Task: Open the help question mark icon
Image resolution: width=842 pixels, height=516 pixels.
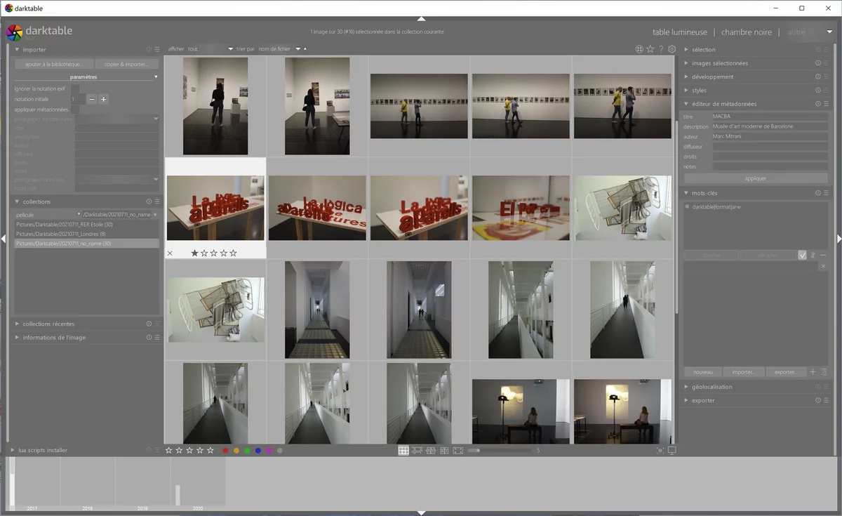Action: (x=661, y=49)
